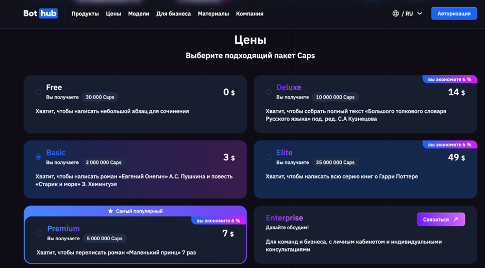Choose the Deluxe plan radio button
Viewport: 485px width, 268px height.
269,92
